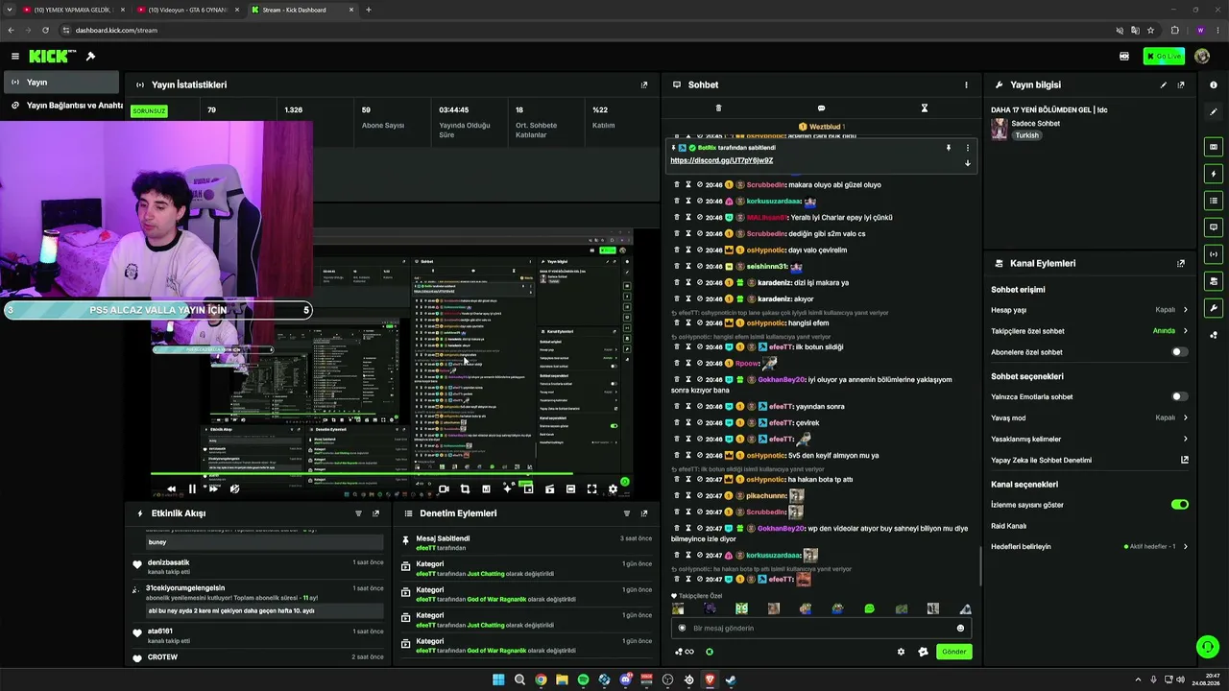Open Windows Start menu
Image resolution: width=1229 pixels, height=691 pixels.
498,679
